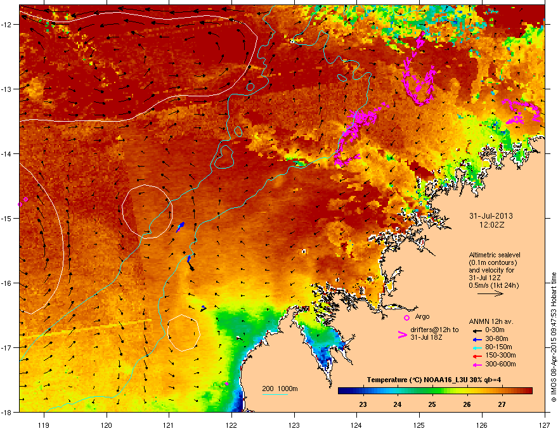Viewport: 558px width, 431px height.
Task: Click the longitude axis label 121
Action: [x=169, y=425]
